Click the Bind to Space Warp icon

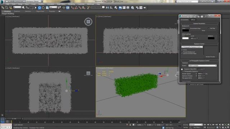[x=10, y=8]
